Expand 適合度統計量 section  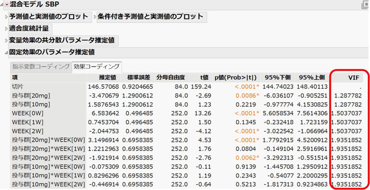[6, 29]
